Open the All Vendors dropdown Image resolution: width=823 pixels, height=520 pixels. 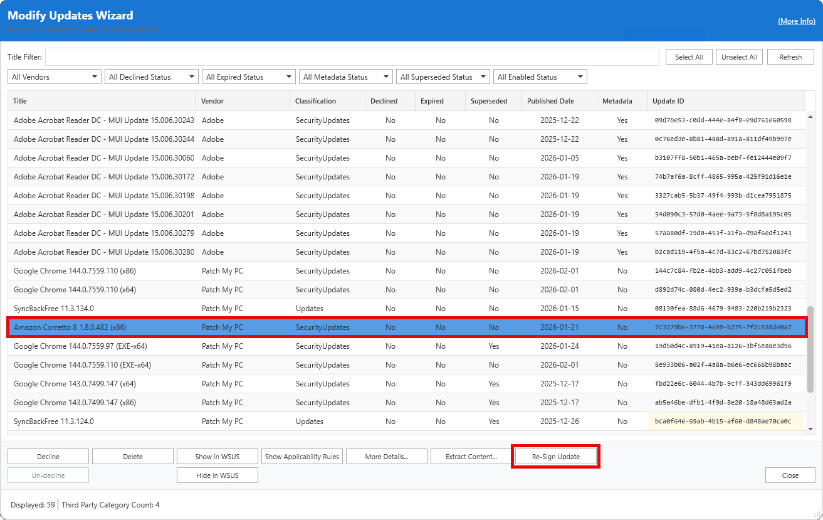pyautogui.click(x=54, y=77)
